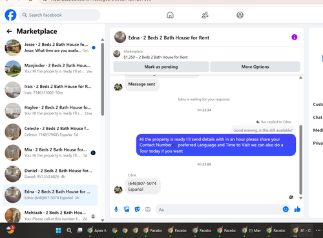Click the chat scroll up arrow
The image size is (323, 238).
click(x=301, y=78)
